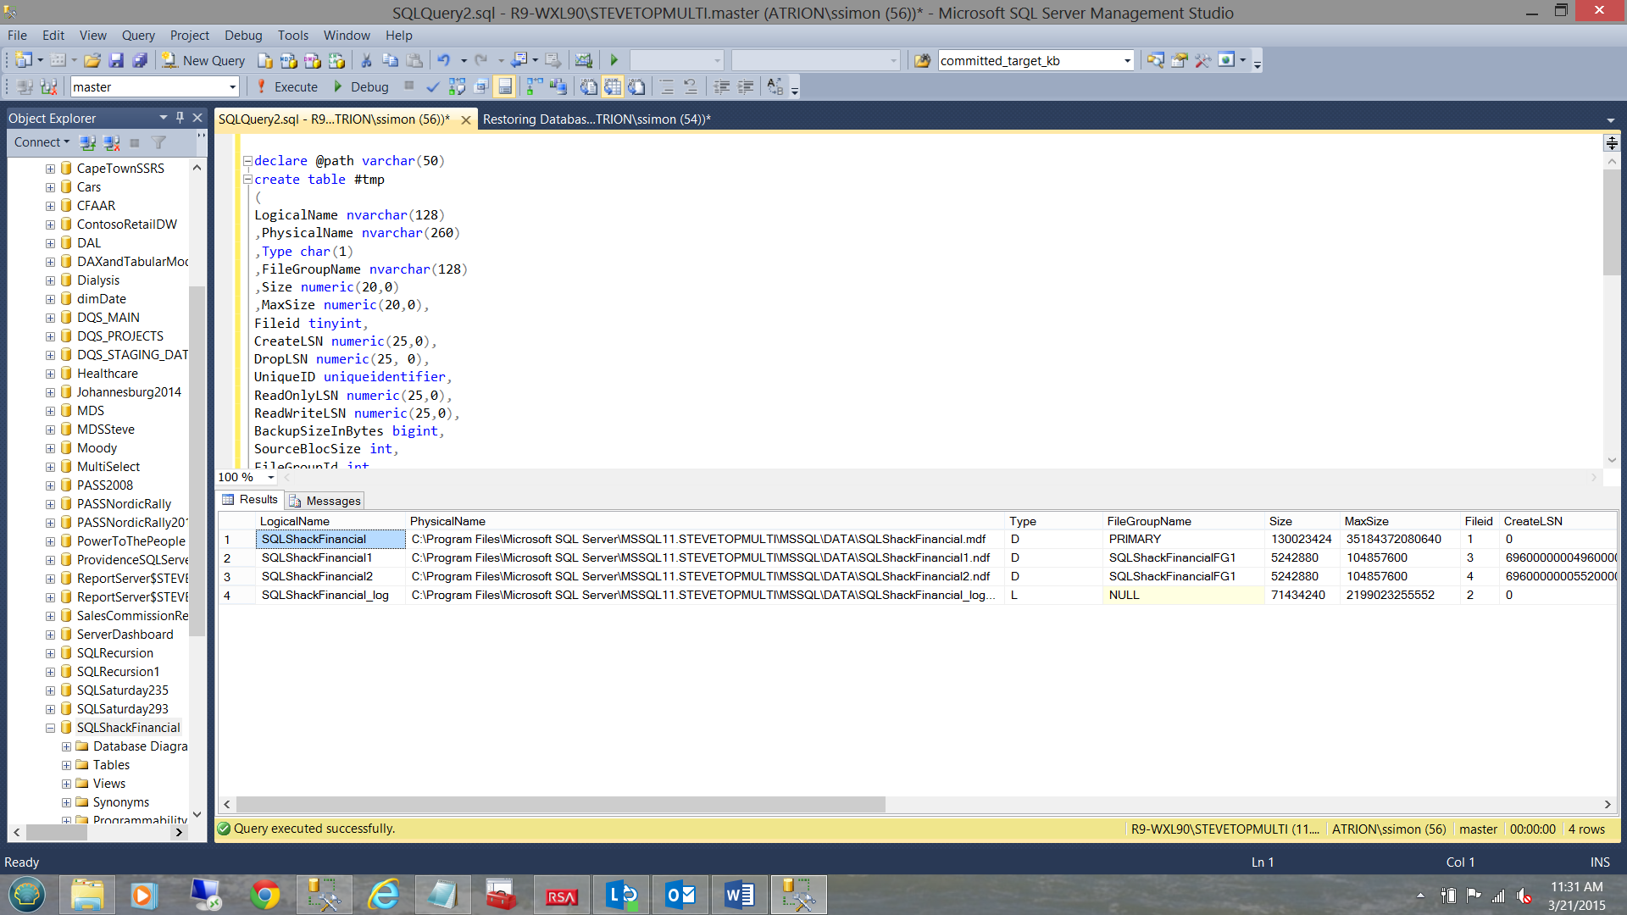Click the Undo arrow icon
Screen dimensions: 1627x915
click(443, 60)
